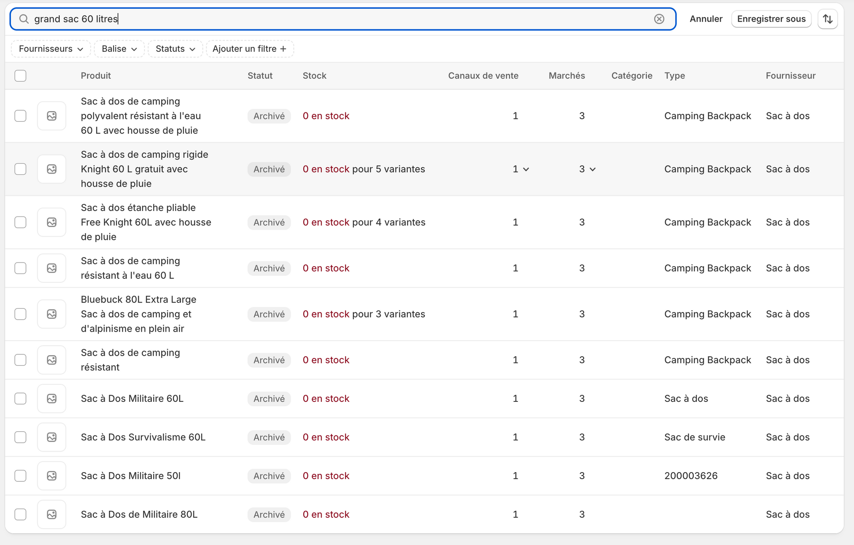Click thumbnail icon of Sac à Dos de Militaire 80L

tap(52, 514)
